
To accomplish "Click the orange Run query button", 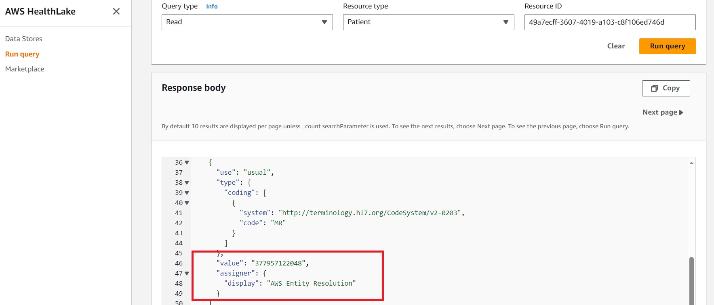I will click(667, 46).
